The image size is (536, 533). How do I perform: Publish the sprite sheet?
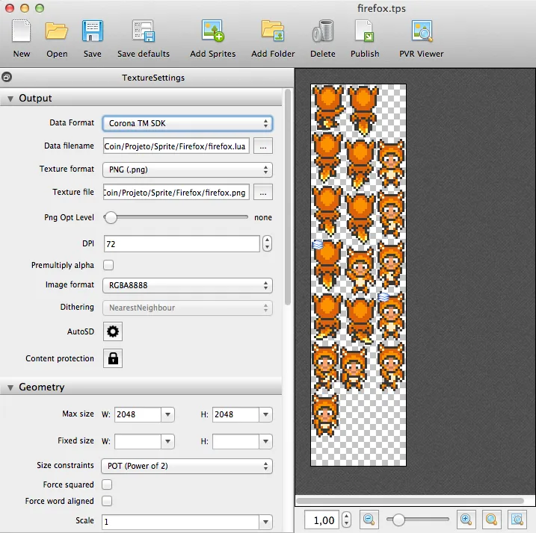364,31
